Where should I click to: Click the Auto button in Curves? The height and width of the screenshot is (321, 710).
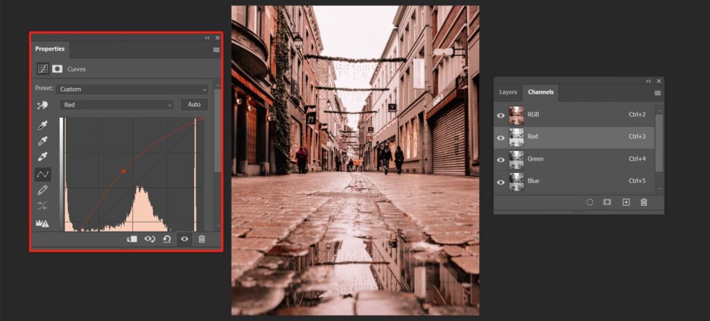pos(194,105)
